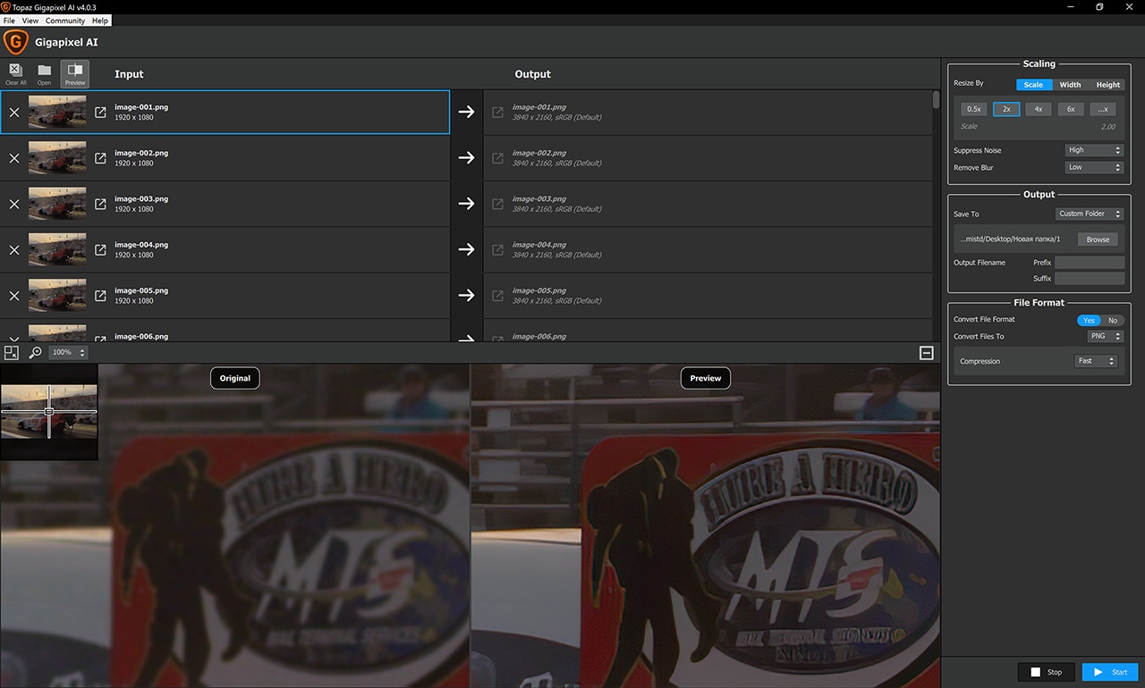Open the View menu
Viewport: 1145px width, 688px height.
pyautogui.click(x=30, y=21)
